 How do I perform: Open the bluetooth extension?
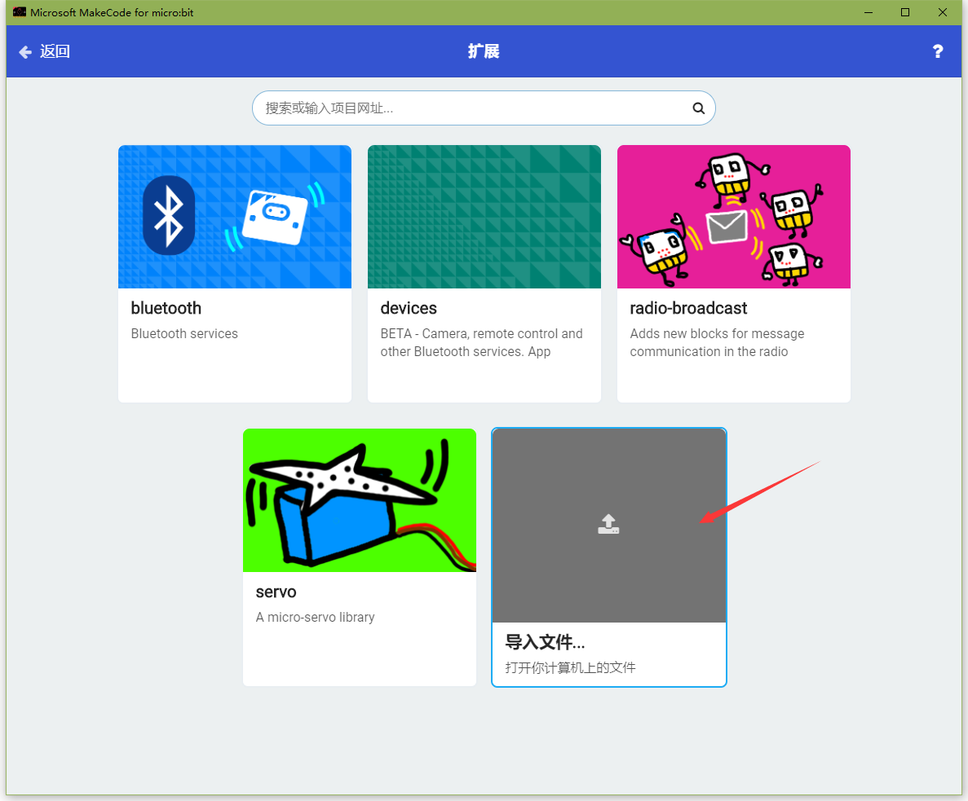234,274
